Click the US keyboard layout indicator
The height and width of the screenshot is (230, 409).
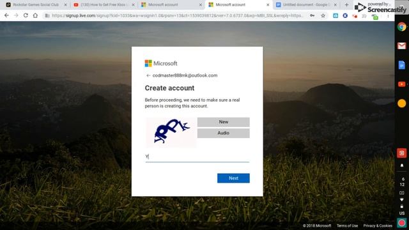402,213
